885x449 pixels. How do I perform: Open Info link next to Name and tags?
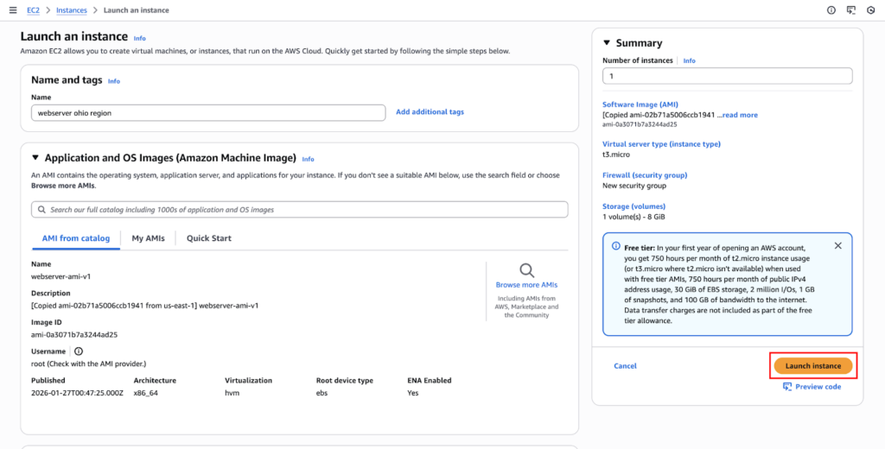(x=114, y=81)
